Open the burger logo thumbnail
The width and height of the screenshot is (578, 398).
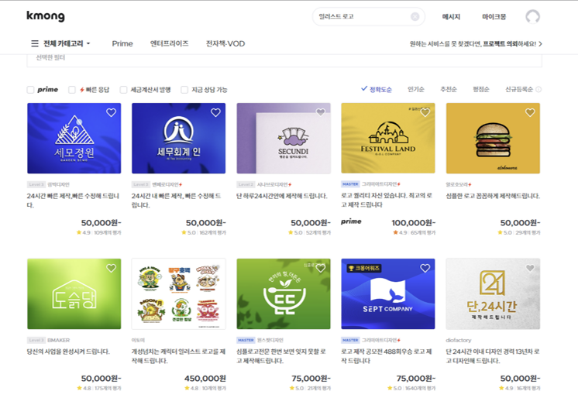pos(493,138)
